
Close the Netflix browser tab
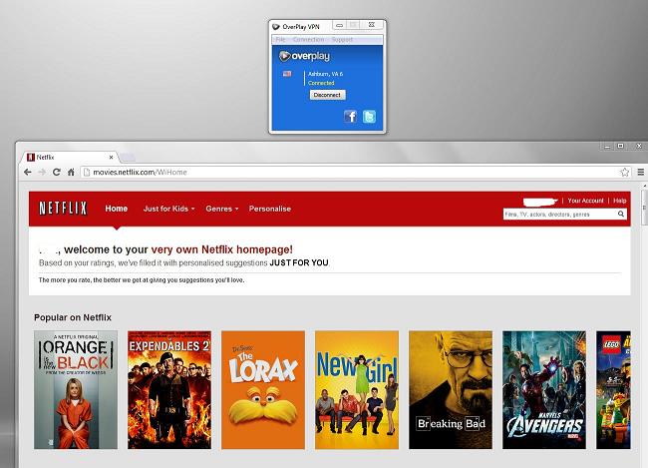click(x=111, y=158)
